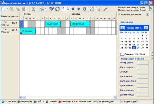The image size is (154, 104).
Task: Click the funnel filter icon
Action: tap(52, 9)
